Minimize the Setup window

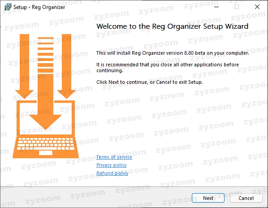coord(216,7)
